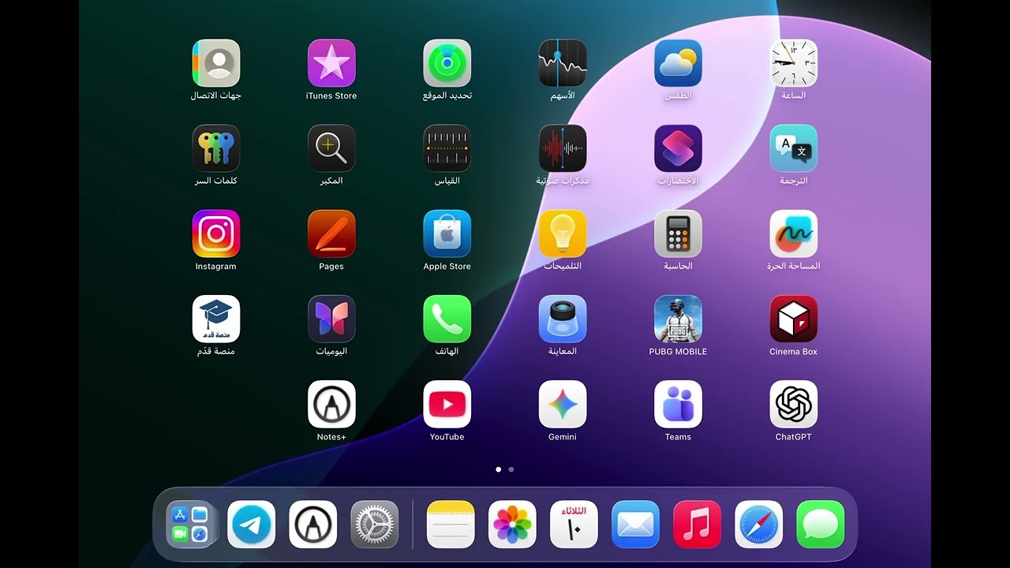The width and height of the screenshot is (1010, 568).
Task: Open the Stocks app (الأسهم)
Action: click(x=563, y=63)
